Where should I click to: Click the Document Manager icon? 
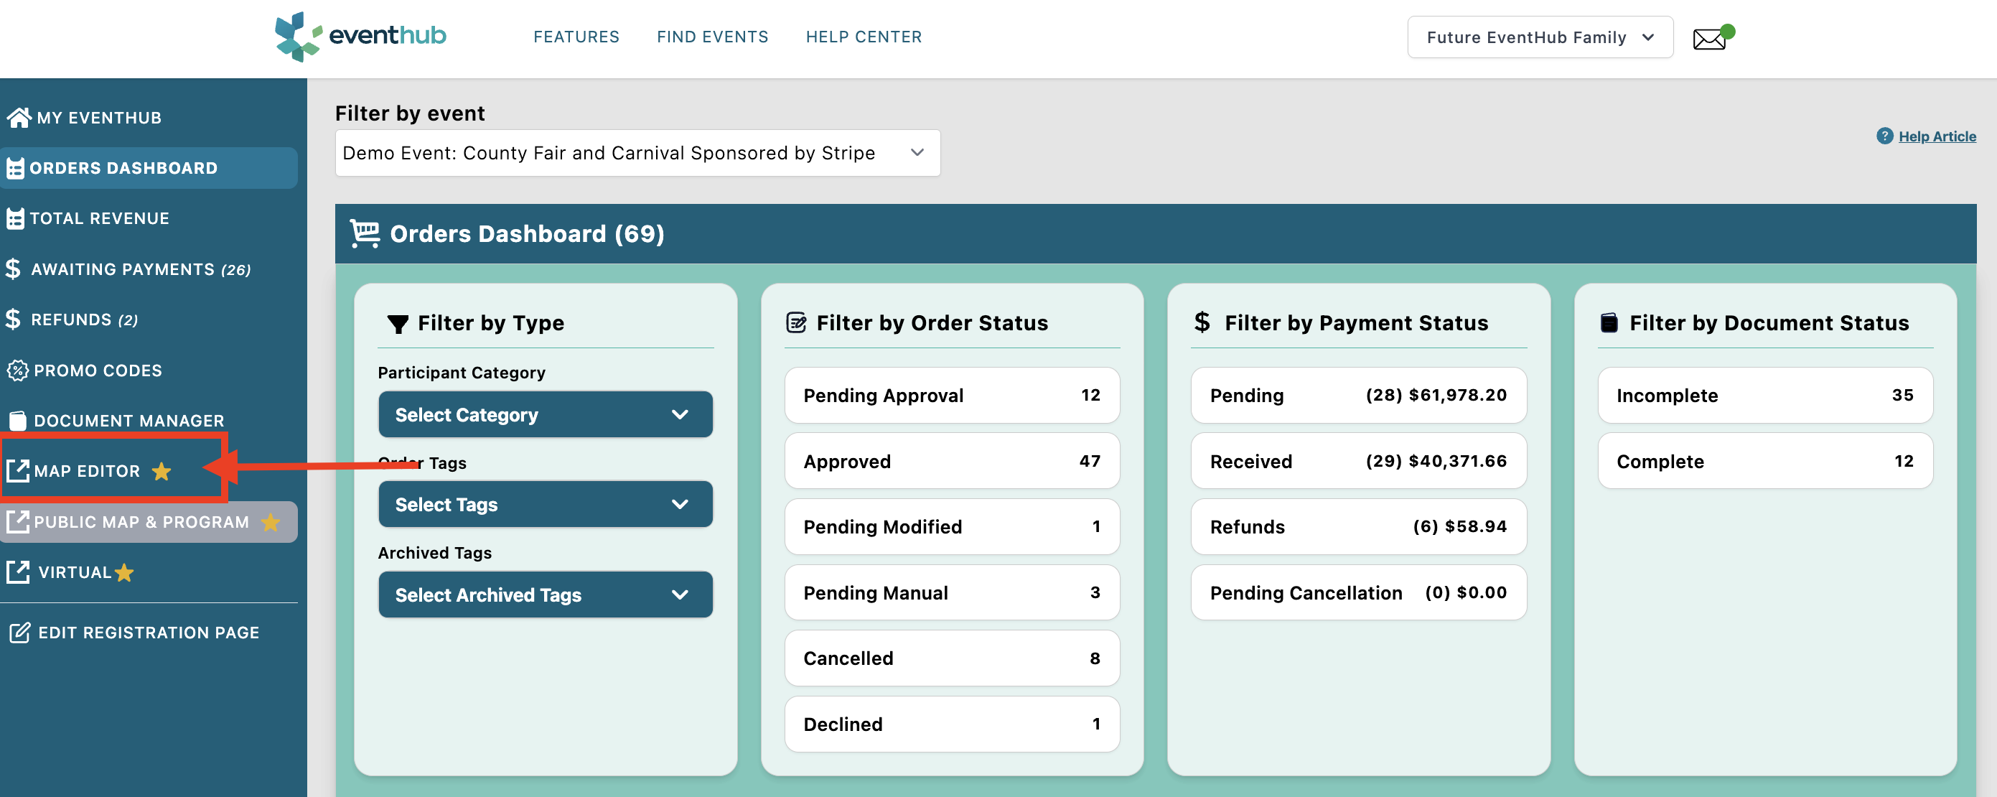click(x=17, y=421)
